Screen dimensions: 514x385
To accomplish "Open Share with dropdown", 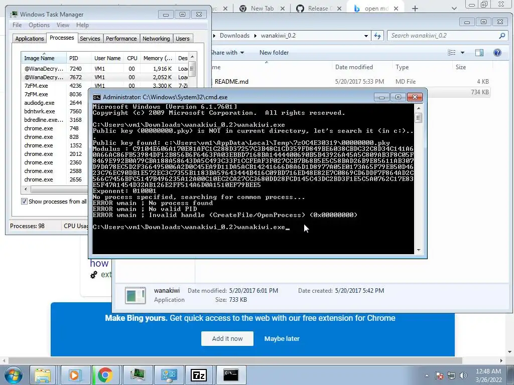I will [227, 53].
